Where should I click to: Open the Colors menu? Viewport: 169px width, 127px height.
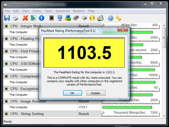coord(37,11)
